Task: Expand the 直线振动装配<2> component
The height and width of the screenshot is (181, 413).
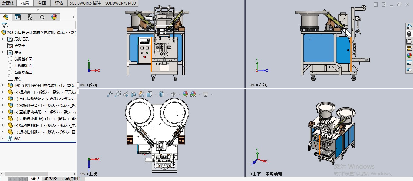Action: pos(3,112)
